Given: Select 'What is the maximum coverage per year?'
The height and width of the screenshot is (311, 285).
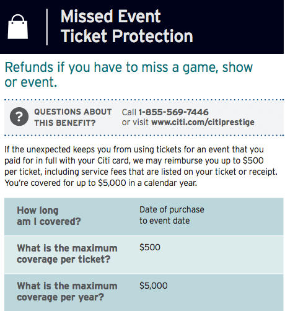Looking at the screenshot, I should [x=67, y=292].
